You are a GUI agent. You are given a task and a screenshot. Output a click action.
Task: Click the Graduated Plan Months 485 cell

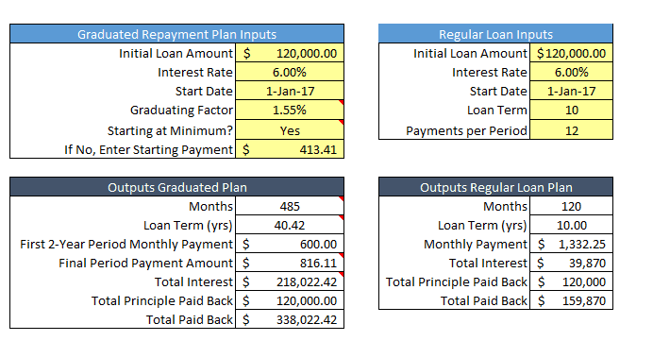(x=290, y=206)
